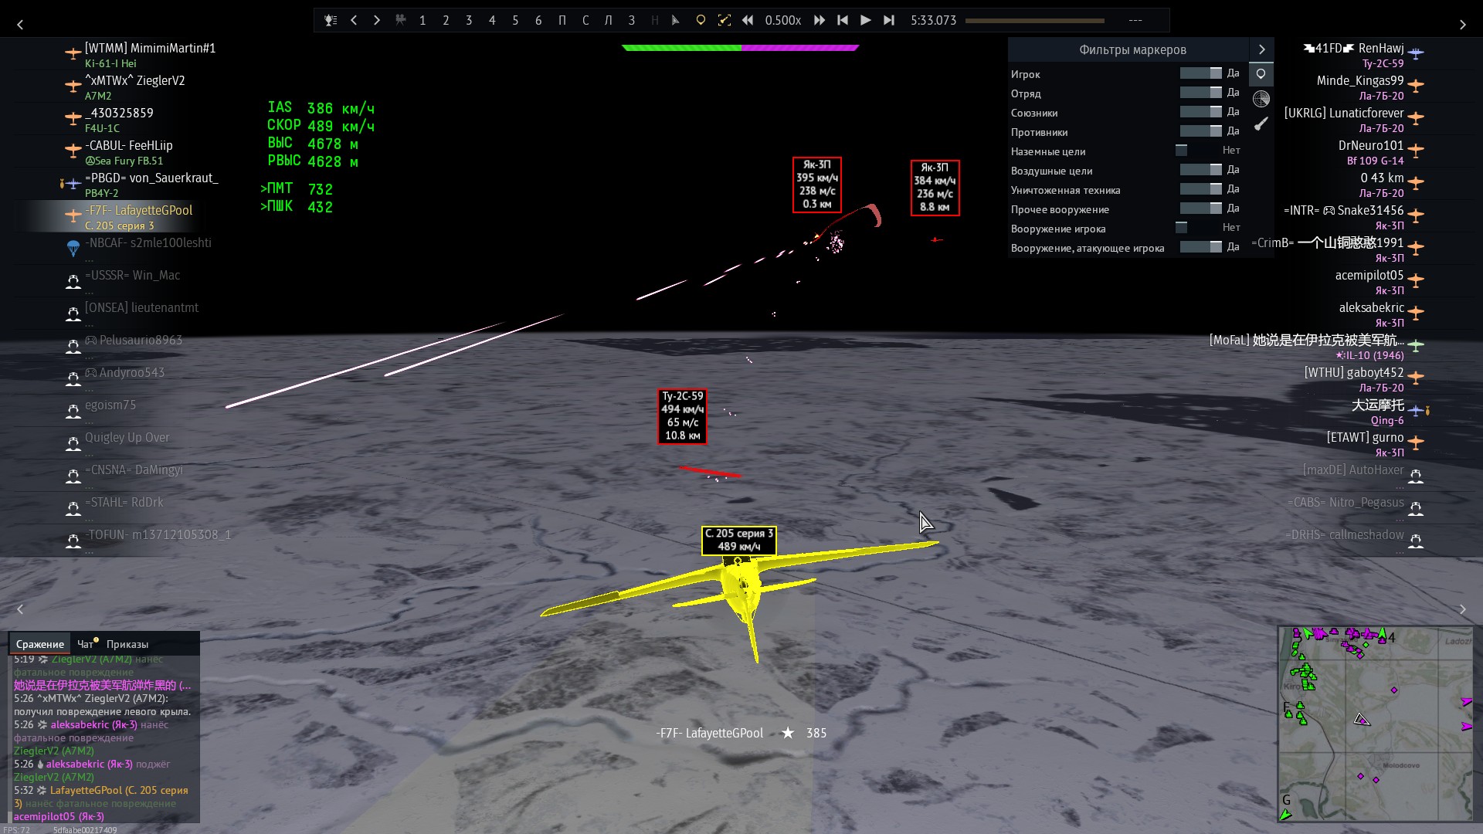This screenshot has height=834, width=1483.
Task: Open the radar settings icon
Action: click(x=1261, y=99)
